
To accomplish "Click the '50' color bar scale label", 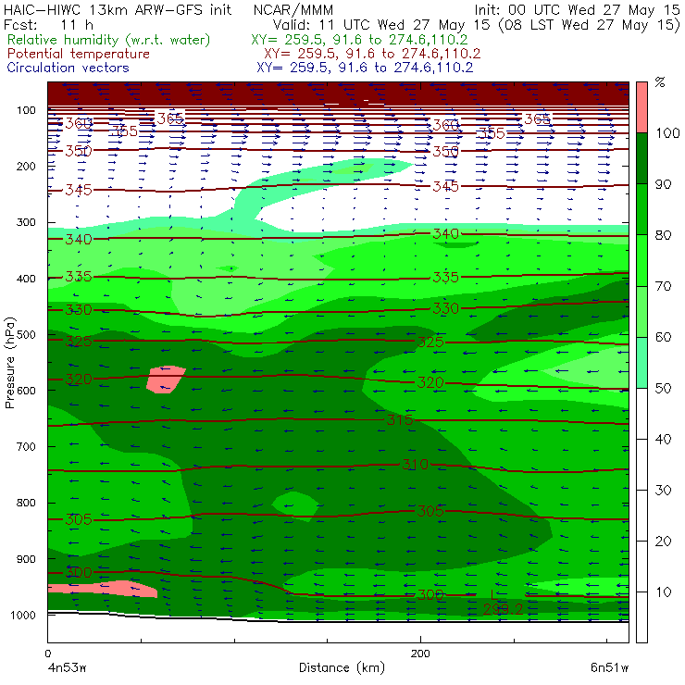I will click(663, 389).
